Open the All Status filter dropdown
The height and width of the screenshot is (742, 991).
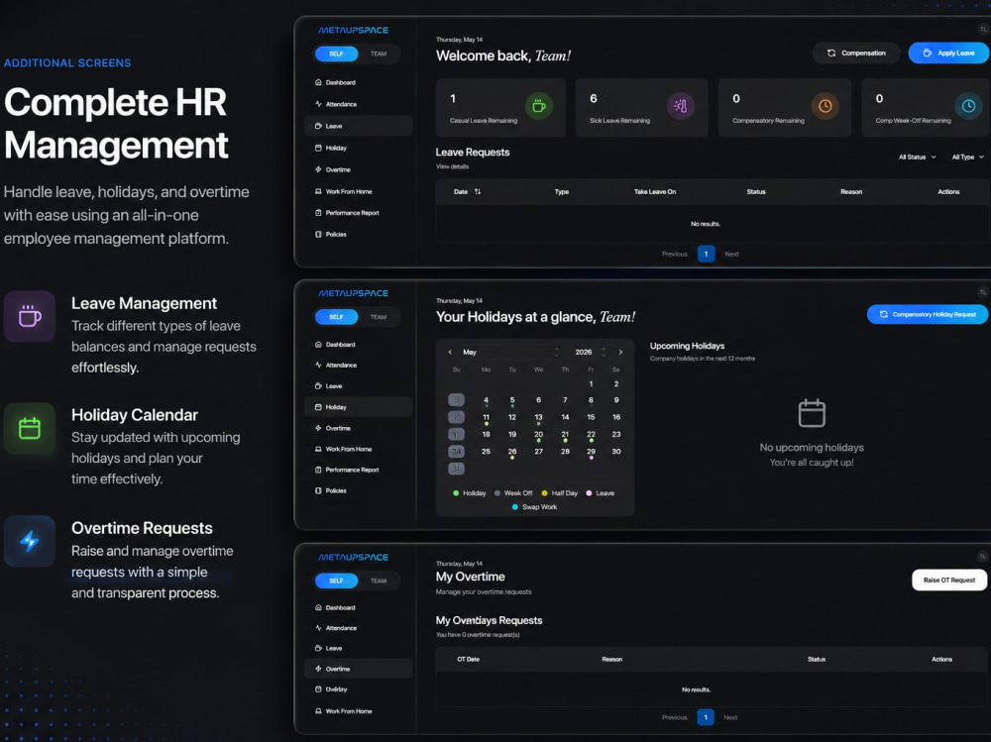point(917,157)
